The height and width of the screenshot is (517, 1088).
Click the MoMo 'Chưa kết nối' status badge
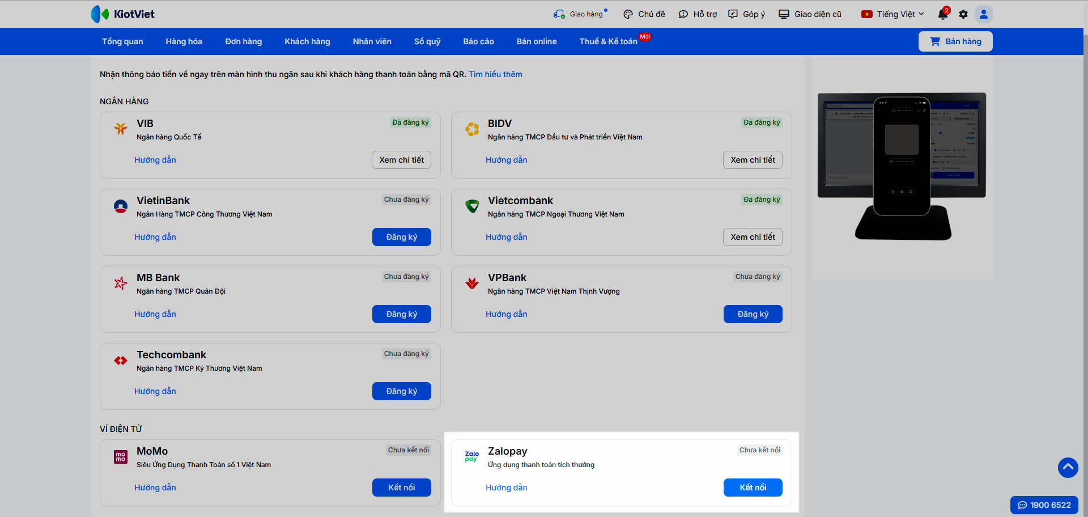coord(409,450)
